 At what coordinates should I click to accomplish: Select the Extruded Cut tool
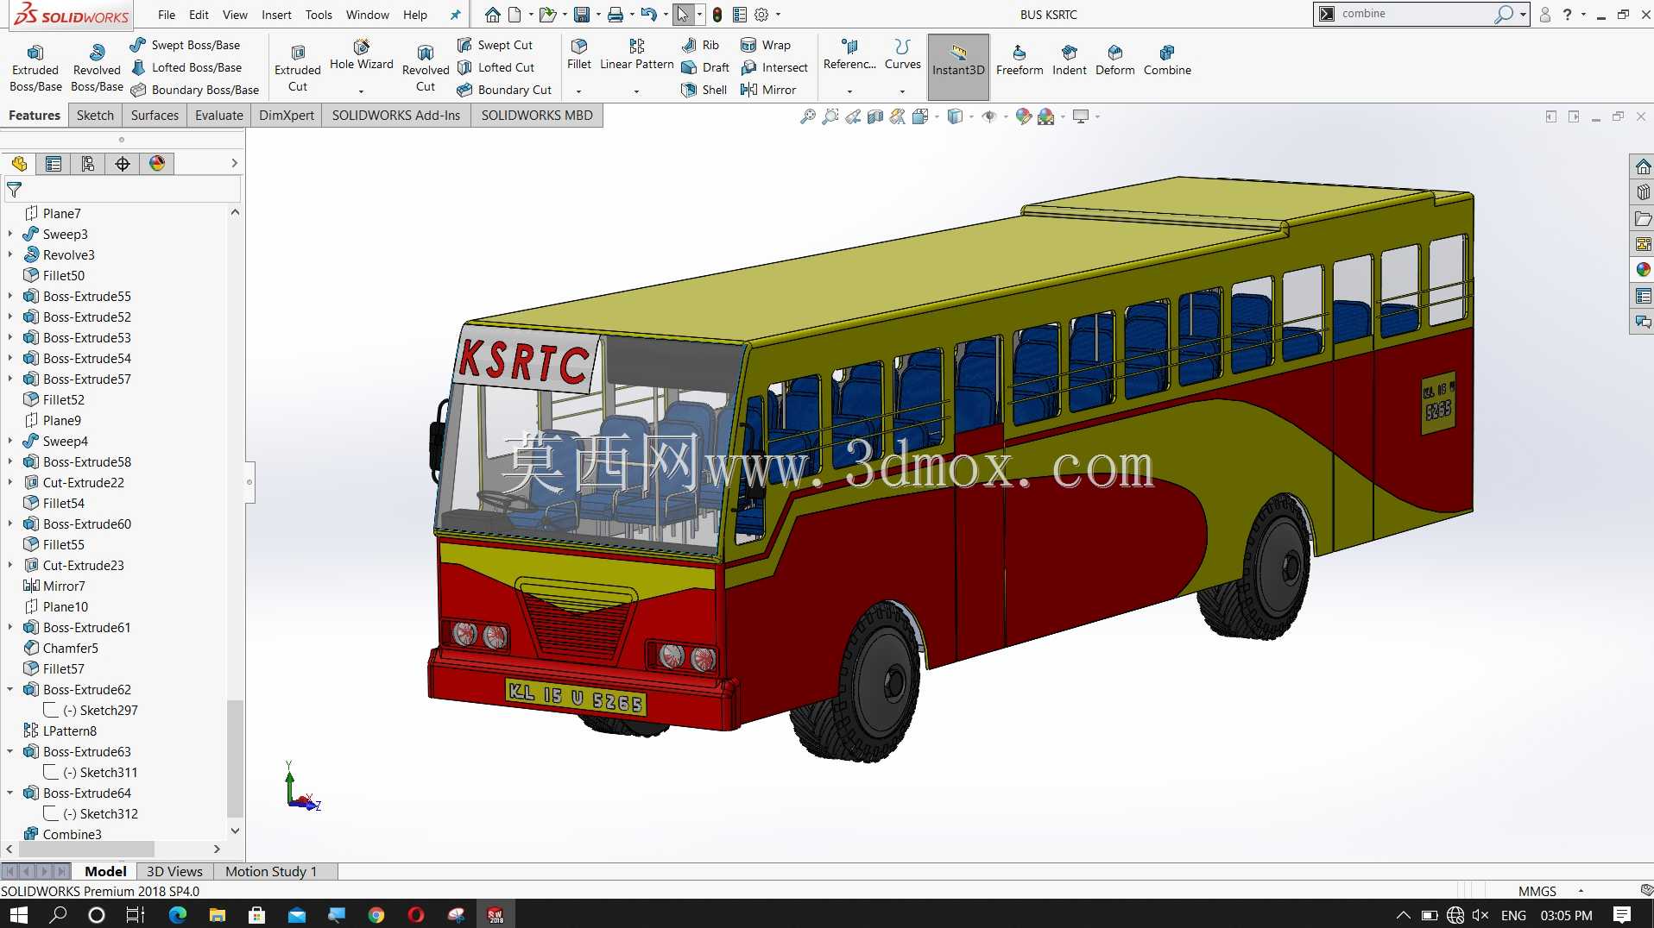pos(298,67)
